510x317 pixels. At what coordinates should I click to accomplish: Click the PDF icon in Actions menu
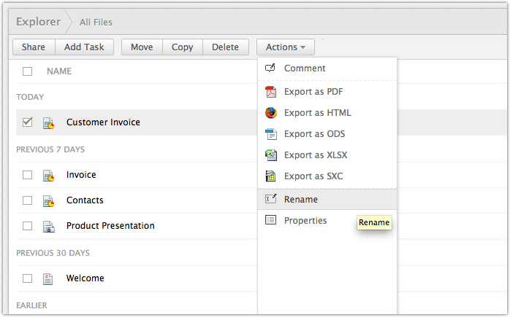(x=270, y=92)
